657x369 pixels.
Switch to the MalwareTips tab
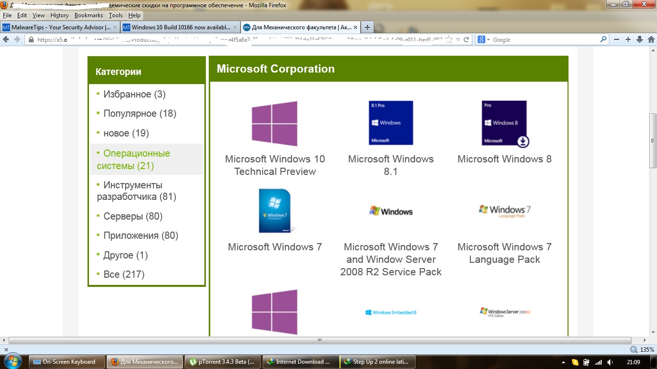(60, 27)
